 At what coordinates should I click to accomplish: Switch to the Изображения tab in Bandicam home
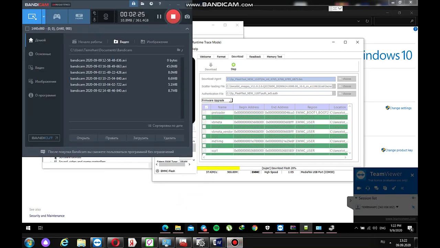coord(154,42)
